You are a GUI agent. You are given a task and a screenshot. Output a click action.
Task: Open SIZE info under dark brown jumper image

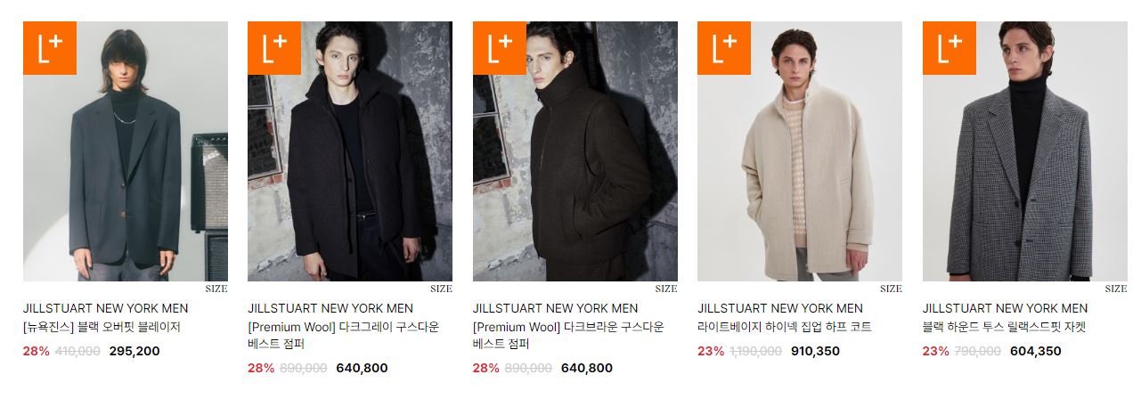[666, 289]
